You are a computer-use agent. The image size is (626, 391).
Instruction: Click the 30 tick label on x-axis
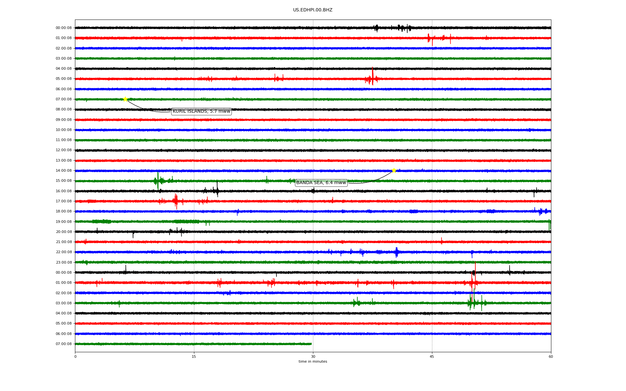click(313, 356)
